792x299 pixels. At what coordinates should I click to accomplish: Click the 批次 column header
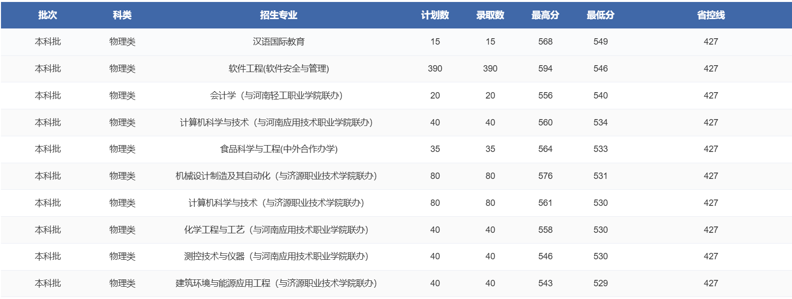(x=48, y=15)
